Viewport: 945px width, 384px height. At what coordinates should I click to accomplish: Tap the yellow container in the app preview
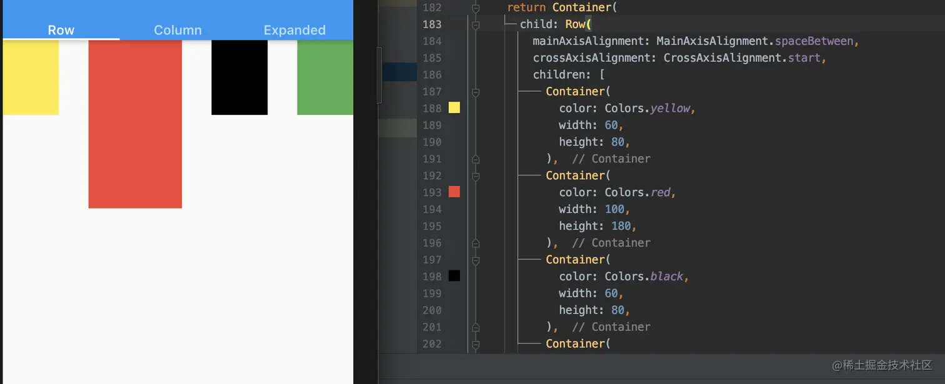pos(31,77)
